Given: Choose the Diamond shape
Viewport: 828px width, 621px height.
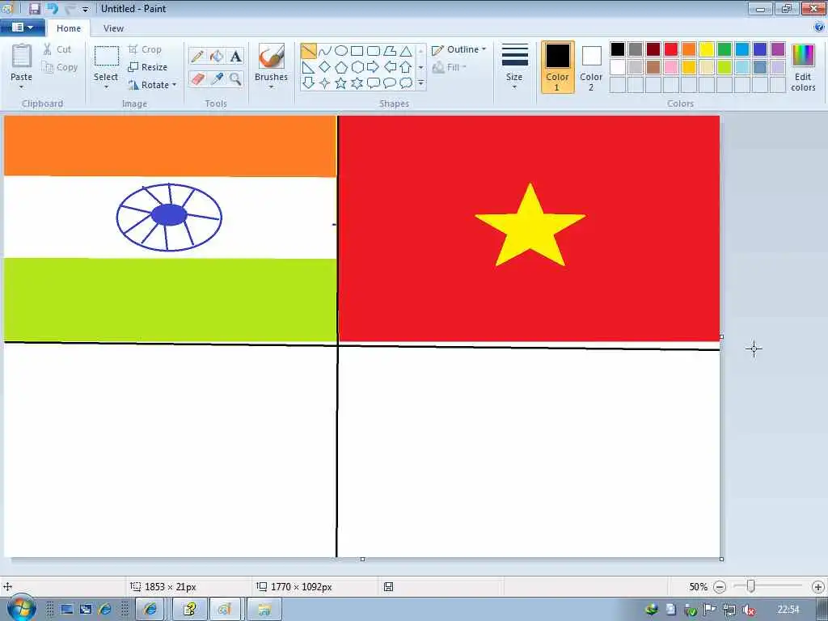Looking at the screenshot, I should [x=325, y=67].
